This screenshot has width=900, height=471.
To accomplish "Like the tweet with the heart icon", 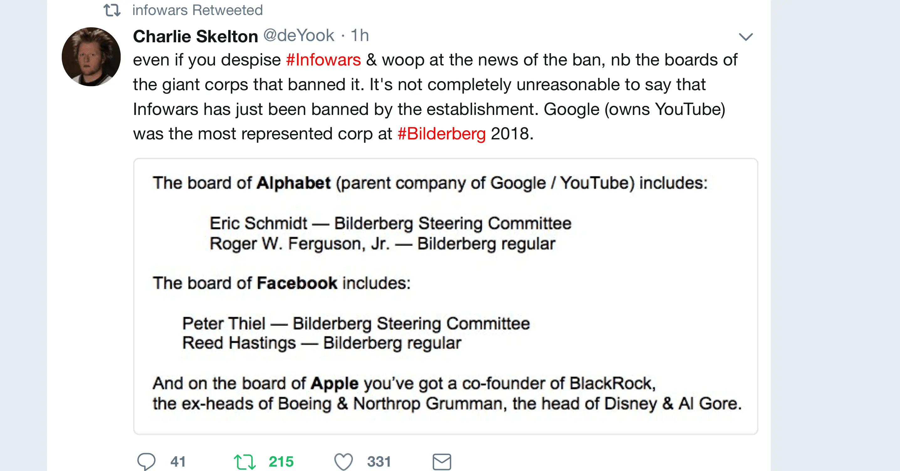I will click(343, 462).
